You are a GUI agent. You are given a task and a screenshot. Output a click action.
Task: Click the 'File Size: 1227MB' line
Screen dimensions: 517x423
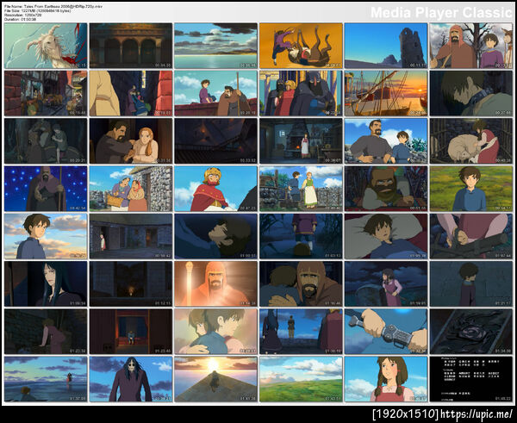click(x=38, y=10)
